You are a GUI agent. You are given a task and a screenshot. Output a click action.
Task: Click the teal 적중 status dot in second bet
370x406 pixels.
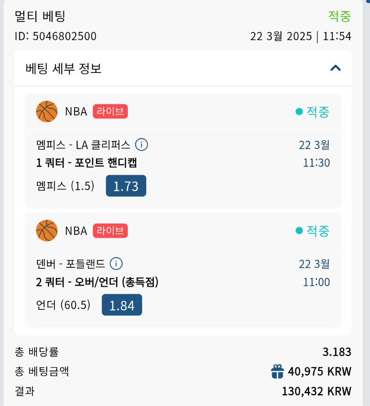pyautogui.click(x=299, y=231)
